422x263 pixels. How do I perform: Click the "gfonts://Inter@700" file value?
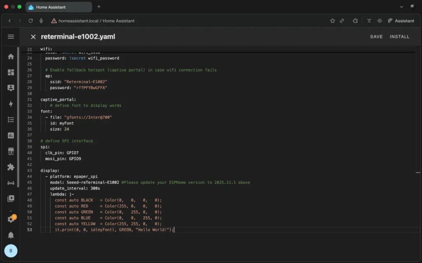click(x=88, y=117)
